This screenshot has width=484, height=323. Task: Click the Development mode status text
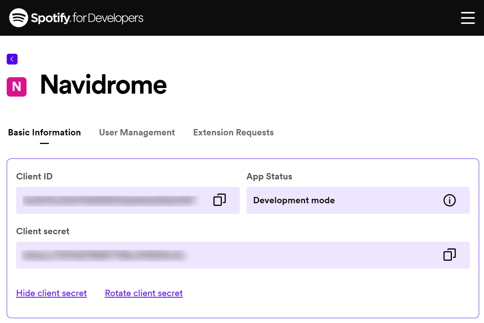pyautogui.click(x=294, y=200)
